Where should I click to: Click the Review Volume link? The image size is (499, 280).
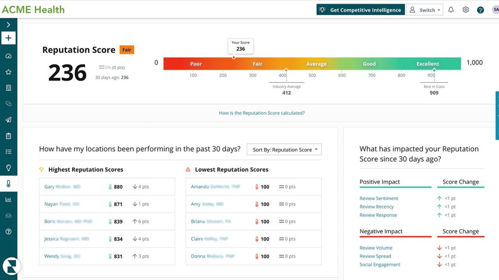376,248
